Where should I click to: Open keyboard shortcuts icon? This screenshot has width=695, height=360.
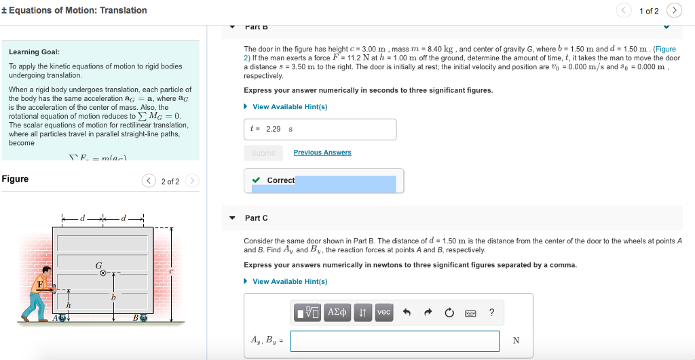pos(471,313)
